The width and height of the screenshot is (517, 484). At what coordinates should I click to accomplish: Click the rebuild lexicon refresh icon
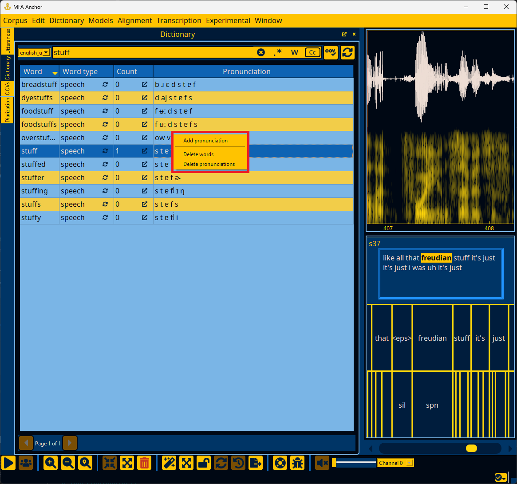click(x=347, y=52)
